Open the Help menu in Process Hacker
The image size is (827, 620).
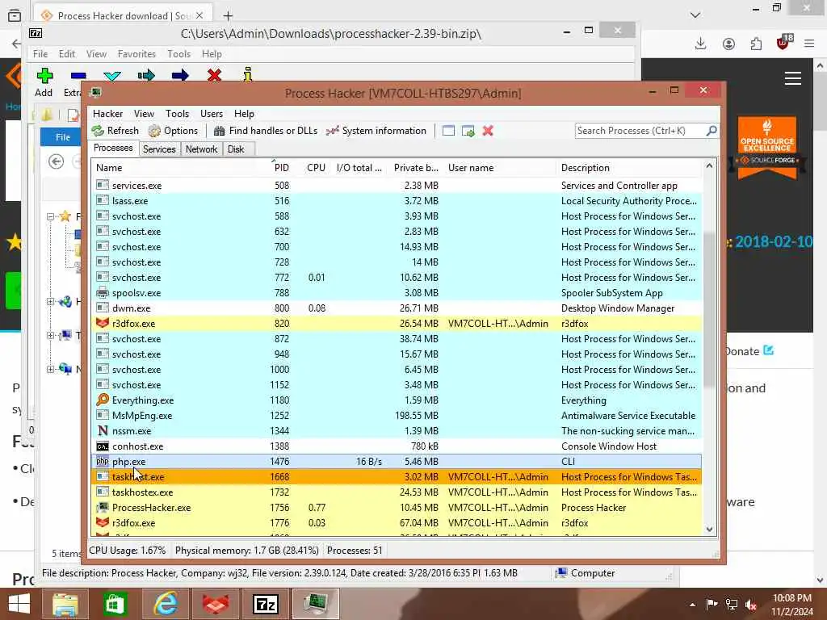pyautogui.click(x=244, y=114)
